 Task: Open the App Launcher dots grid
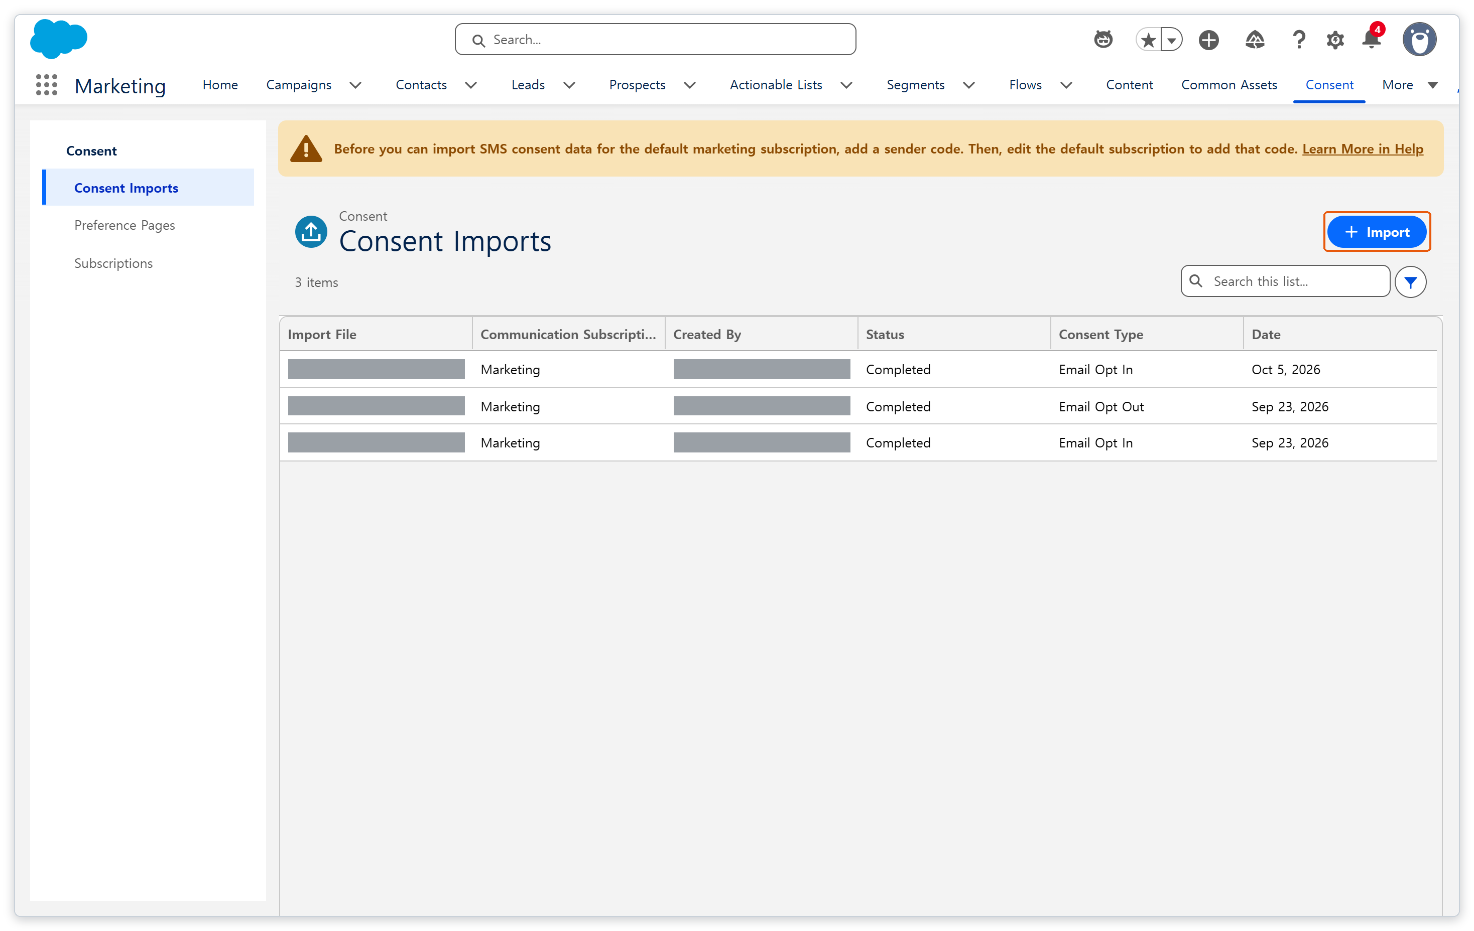pyautogui.click(x=47, y=85)
